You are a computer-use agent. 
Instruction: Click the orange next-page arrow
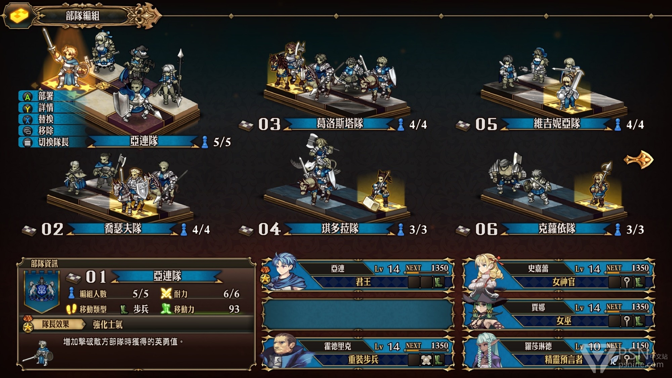pyautogui.click(x=638, y=160)
